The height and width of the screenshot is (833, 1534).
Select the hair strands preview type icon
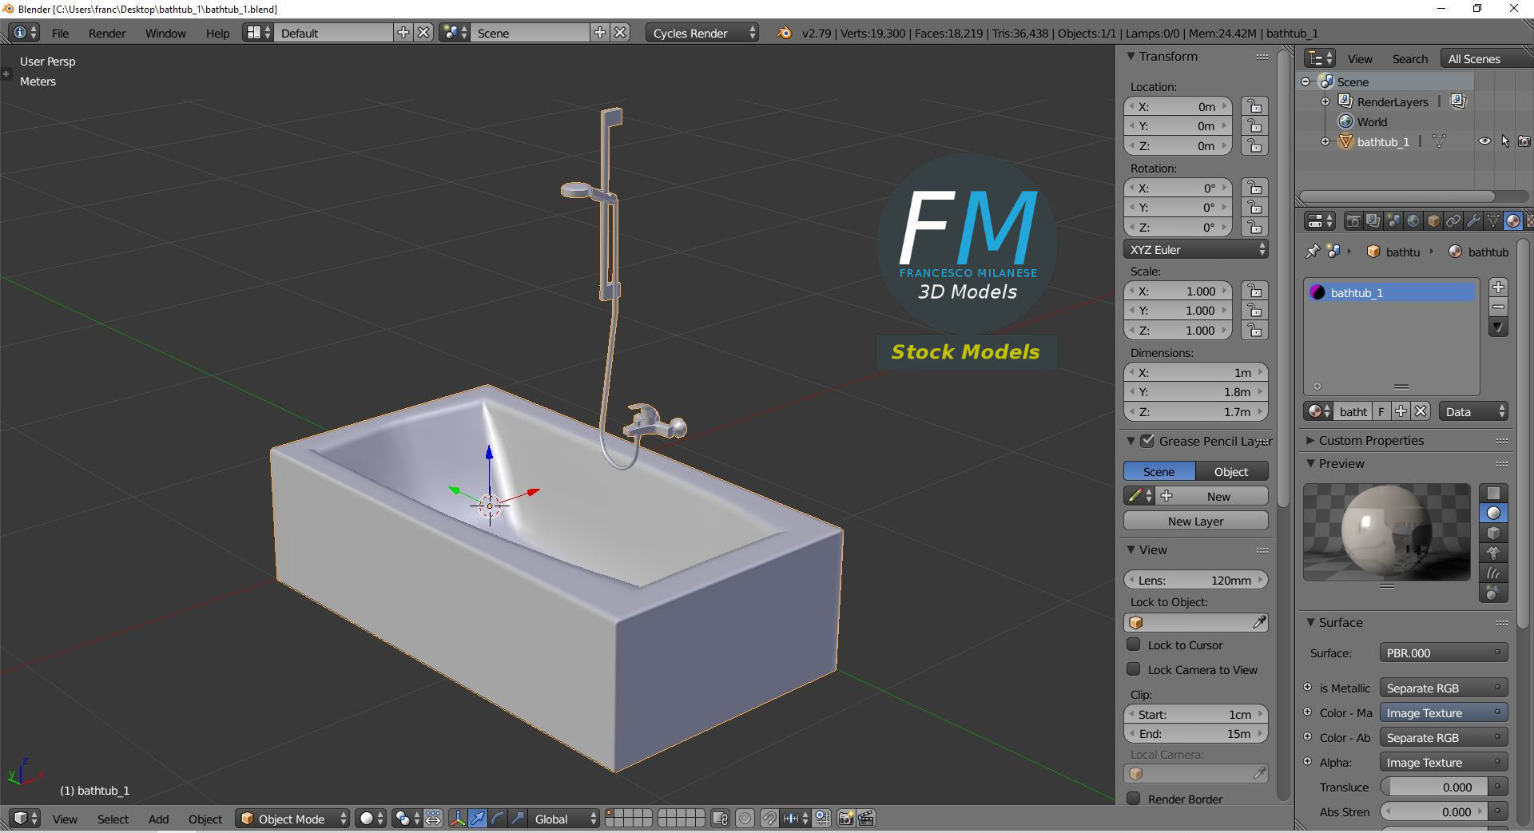pos(1493,573)
